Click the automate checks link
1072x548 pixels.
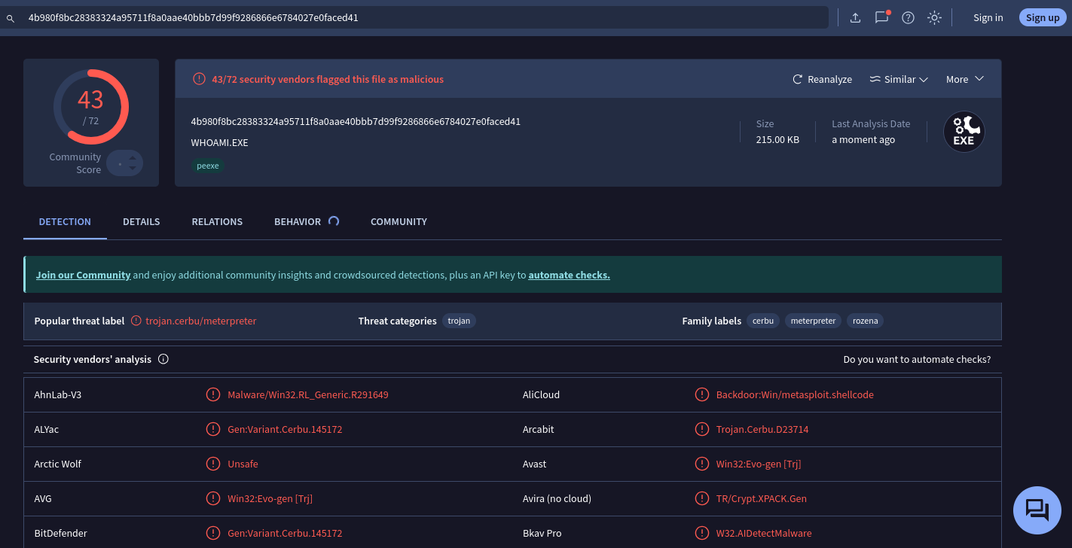[569, 275]
